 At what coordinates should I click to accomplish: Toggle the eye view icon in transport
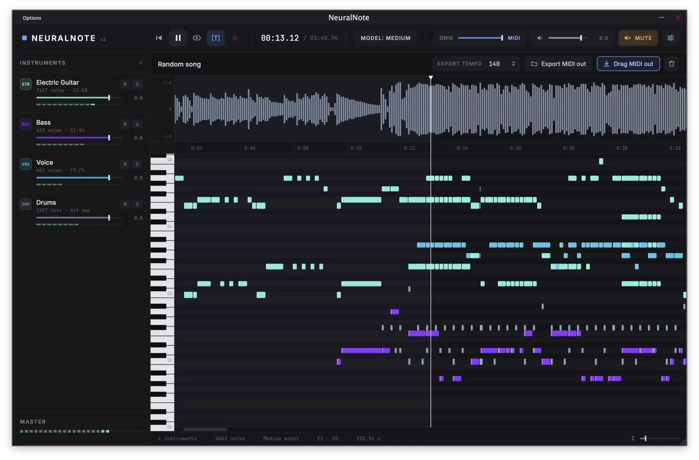coord(197,38)
